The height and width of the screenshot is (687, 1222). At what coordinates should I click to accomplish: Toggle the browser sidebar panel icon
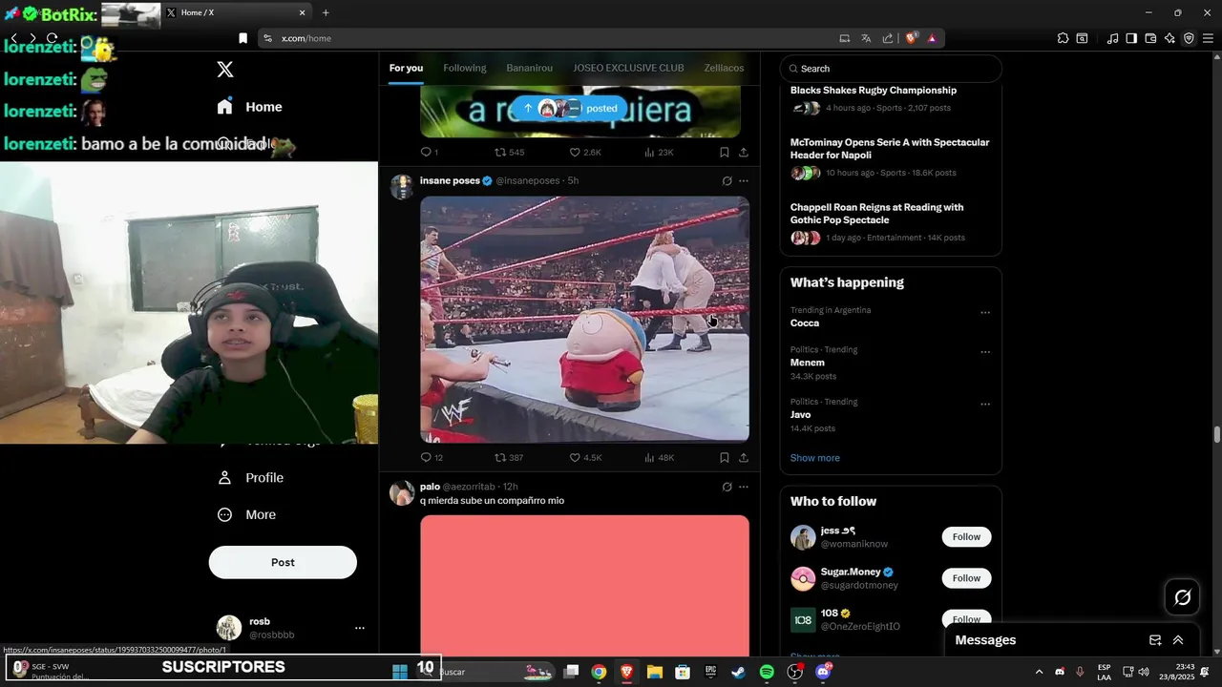pos(1131,38)
